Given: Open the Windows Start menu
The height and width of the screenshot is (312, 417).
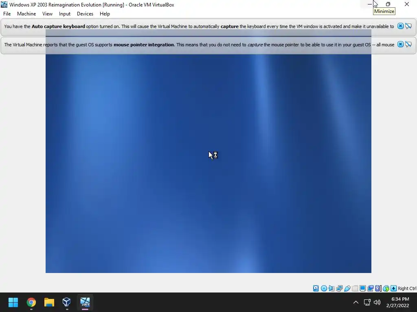Looking at the screenshot, I should tap(13, 302).
